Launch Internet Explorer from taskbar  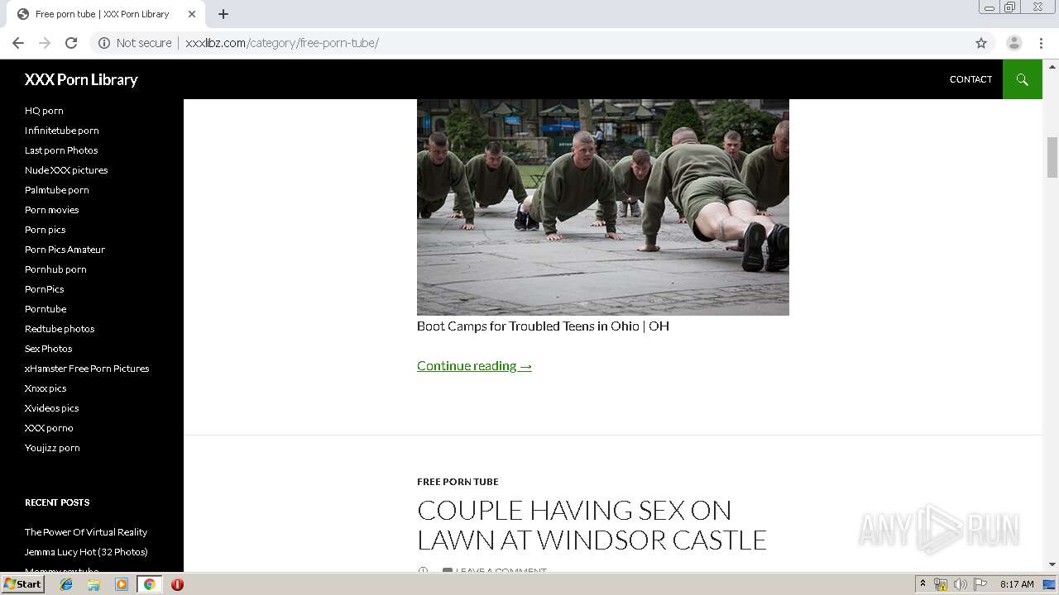click(x=66, y=584)
